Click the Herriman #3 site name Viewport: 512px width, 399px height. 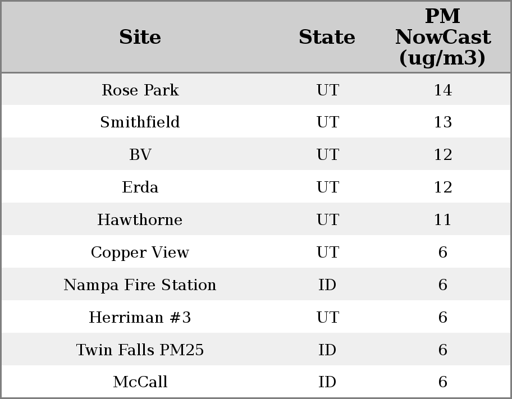click(x=140, y=318)
